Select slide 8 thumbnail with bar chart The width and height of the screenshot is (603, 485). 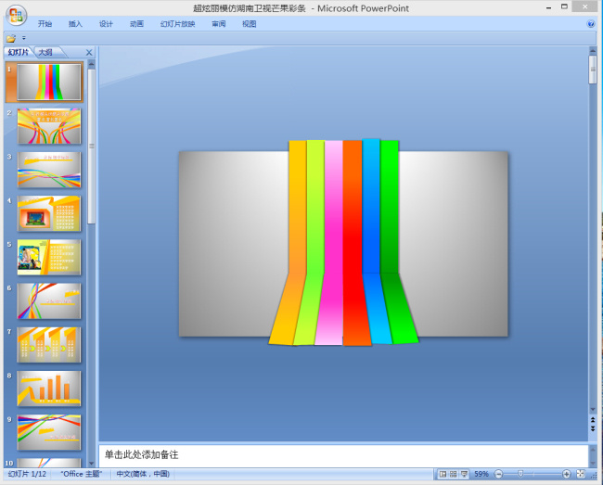(49, 389)
